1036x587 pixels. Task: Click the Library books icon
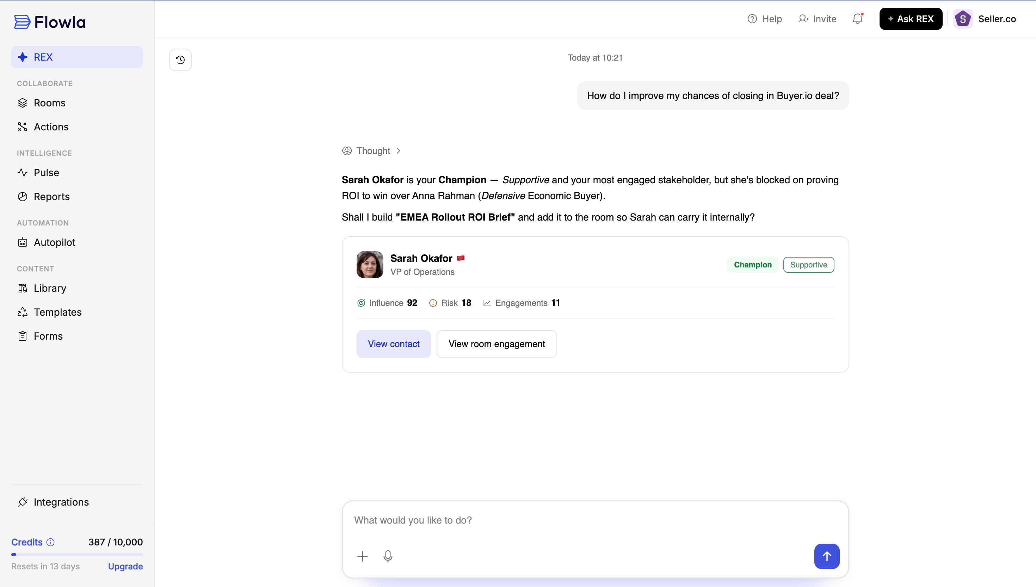tap(23, 288)
